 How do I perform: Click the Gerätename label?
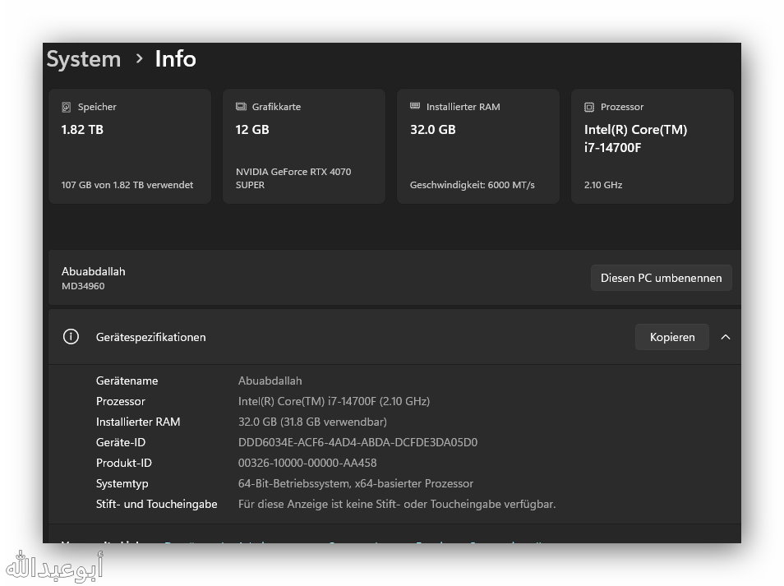pos(127,381)
